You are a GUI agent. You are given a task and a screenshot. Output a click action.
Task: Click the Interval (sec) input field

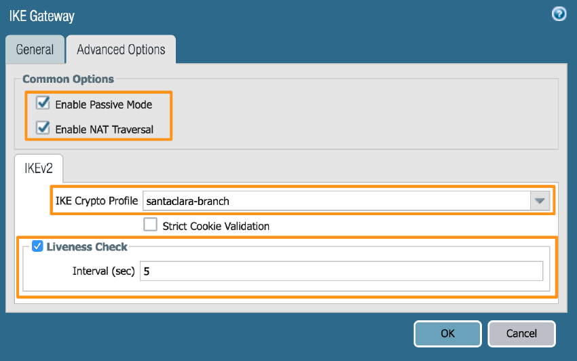click(341, 271)
